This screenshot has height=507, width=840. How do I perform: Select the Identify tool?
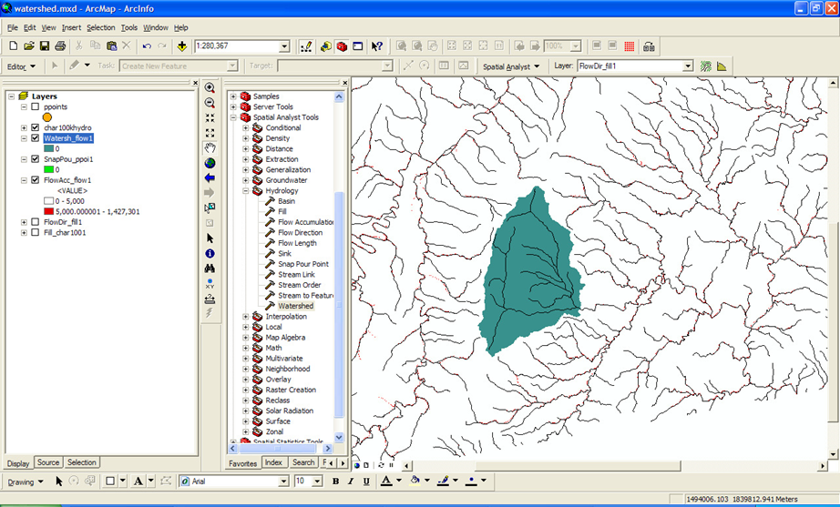pyautogui.click(x=210, y=253)
